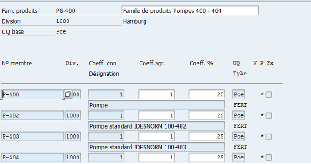Image resolution: width=311 pixels, height=164 pixels.
Task: Select the Pompe designation field
Action: (156, 105)
